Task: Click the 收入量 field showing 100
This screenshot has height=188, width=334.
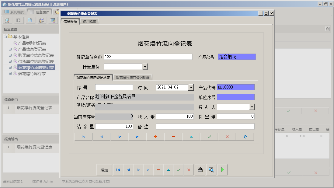Action: pyautogui.click(x=175, y=117)
